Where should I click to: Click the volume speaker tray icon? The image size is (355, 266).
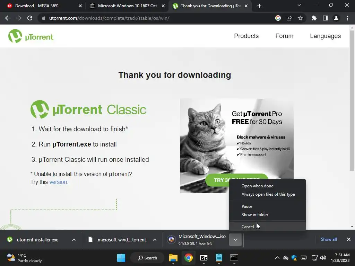click(323, 258)
